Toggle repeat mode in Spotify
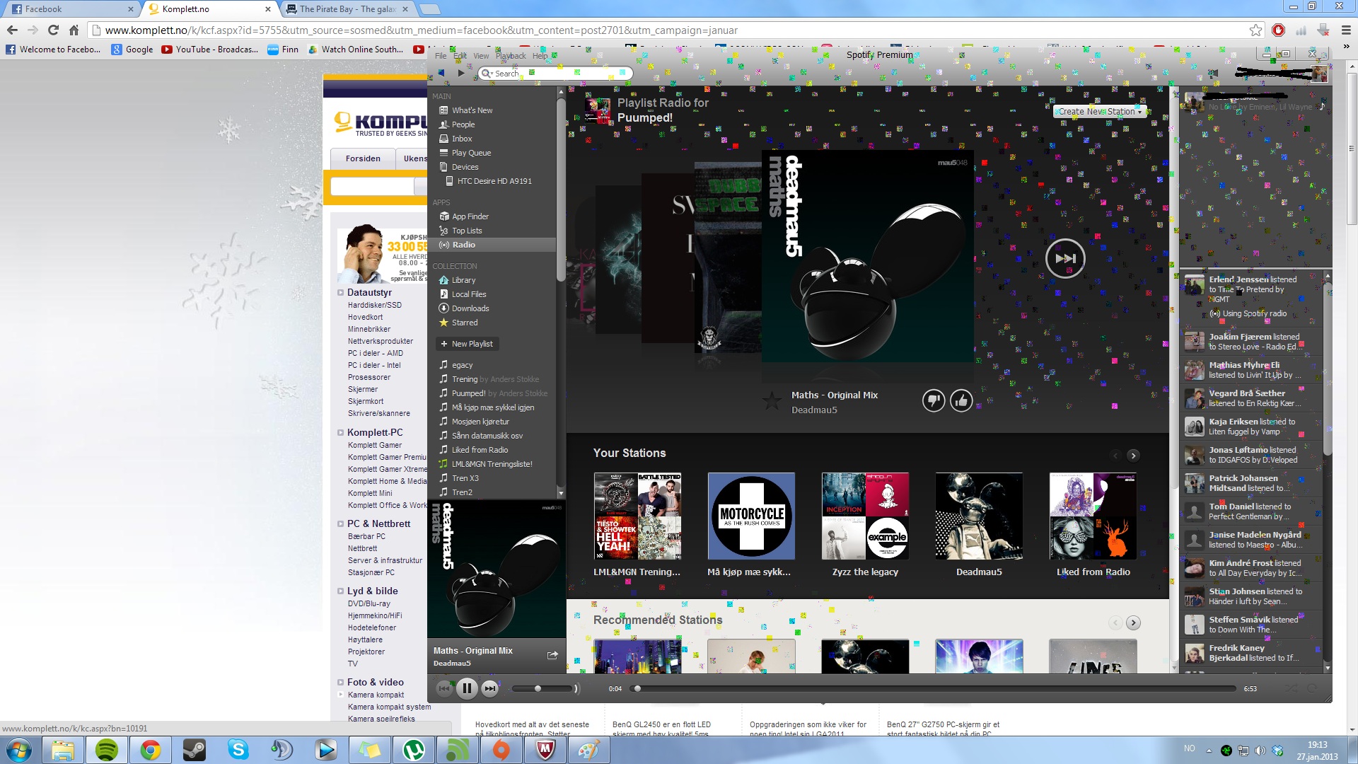The height and width of the screenshot is (764, 1358). tap(1313, 688)
